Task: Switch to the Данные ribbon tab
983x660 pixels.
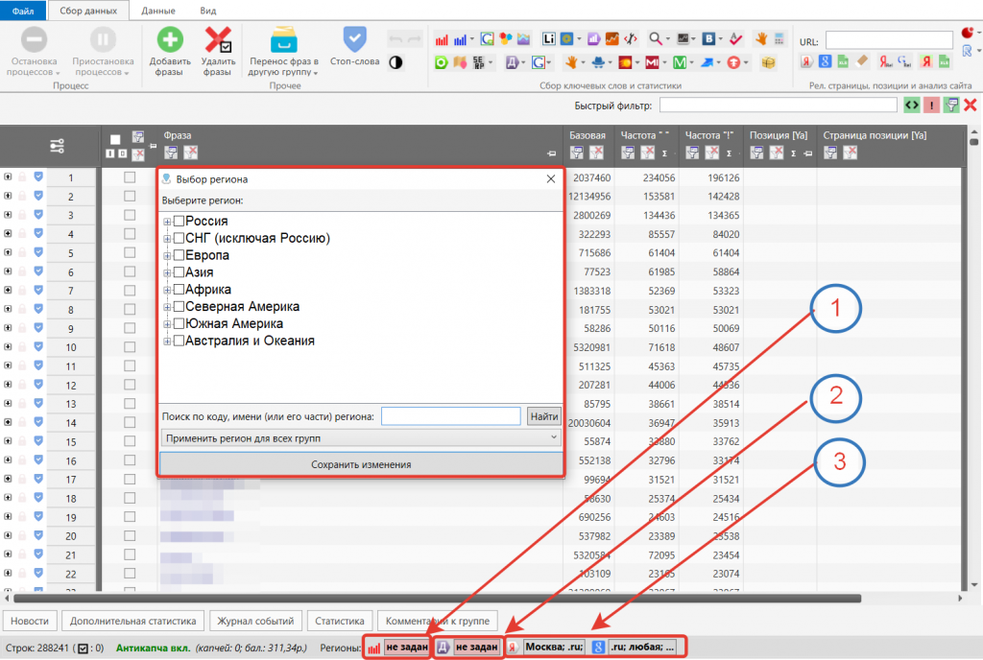Action: click(x=158, y=11)
